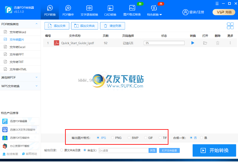Screen dimensions: 238x162
Task: Select BMP output format
Action: 133,138
